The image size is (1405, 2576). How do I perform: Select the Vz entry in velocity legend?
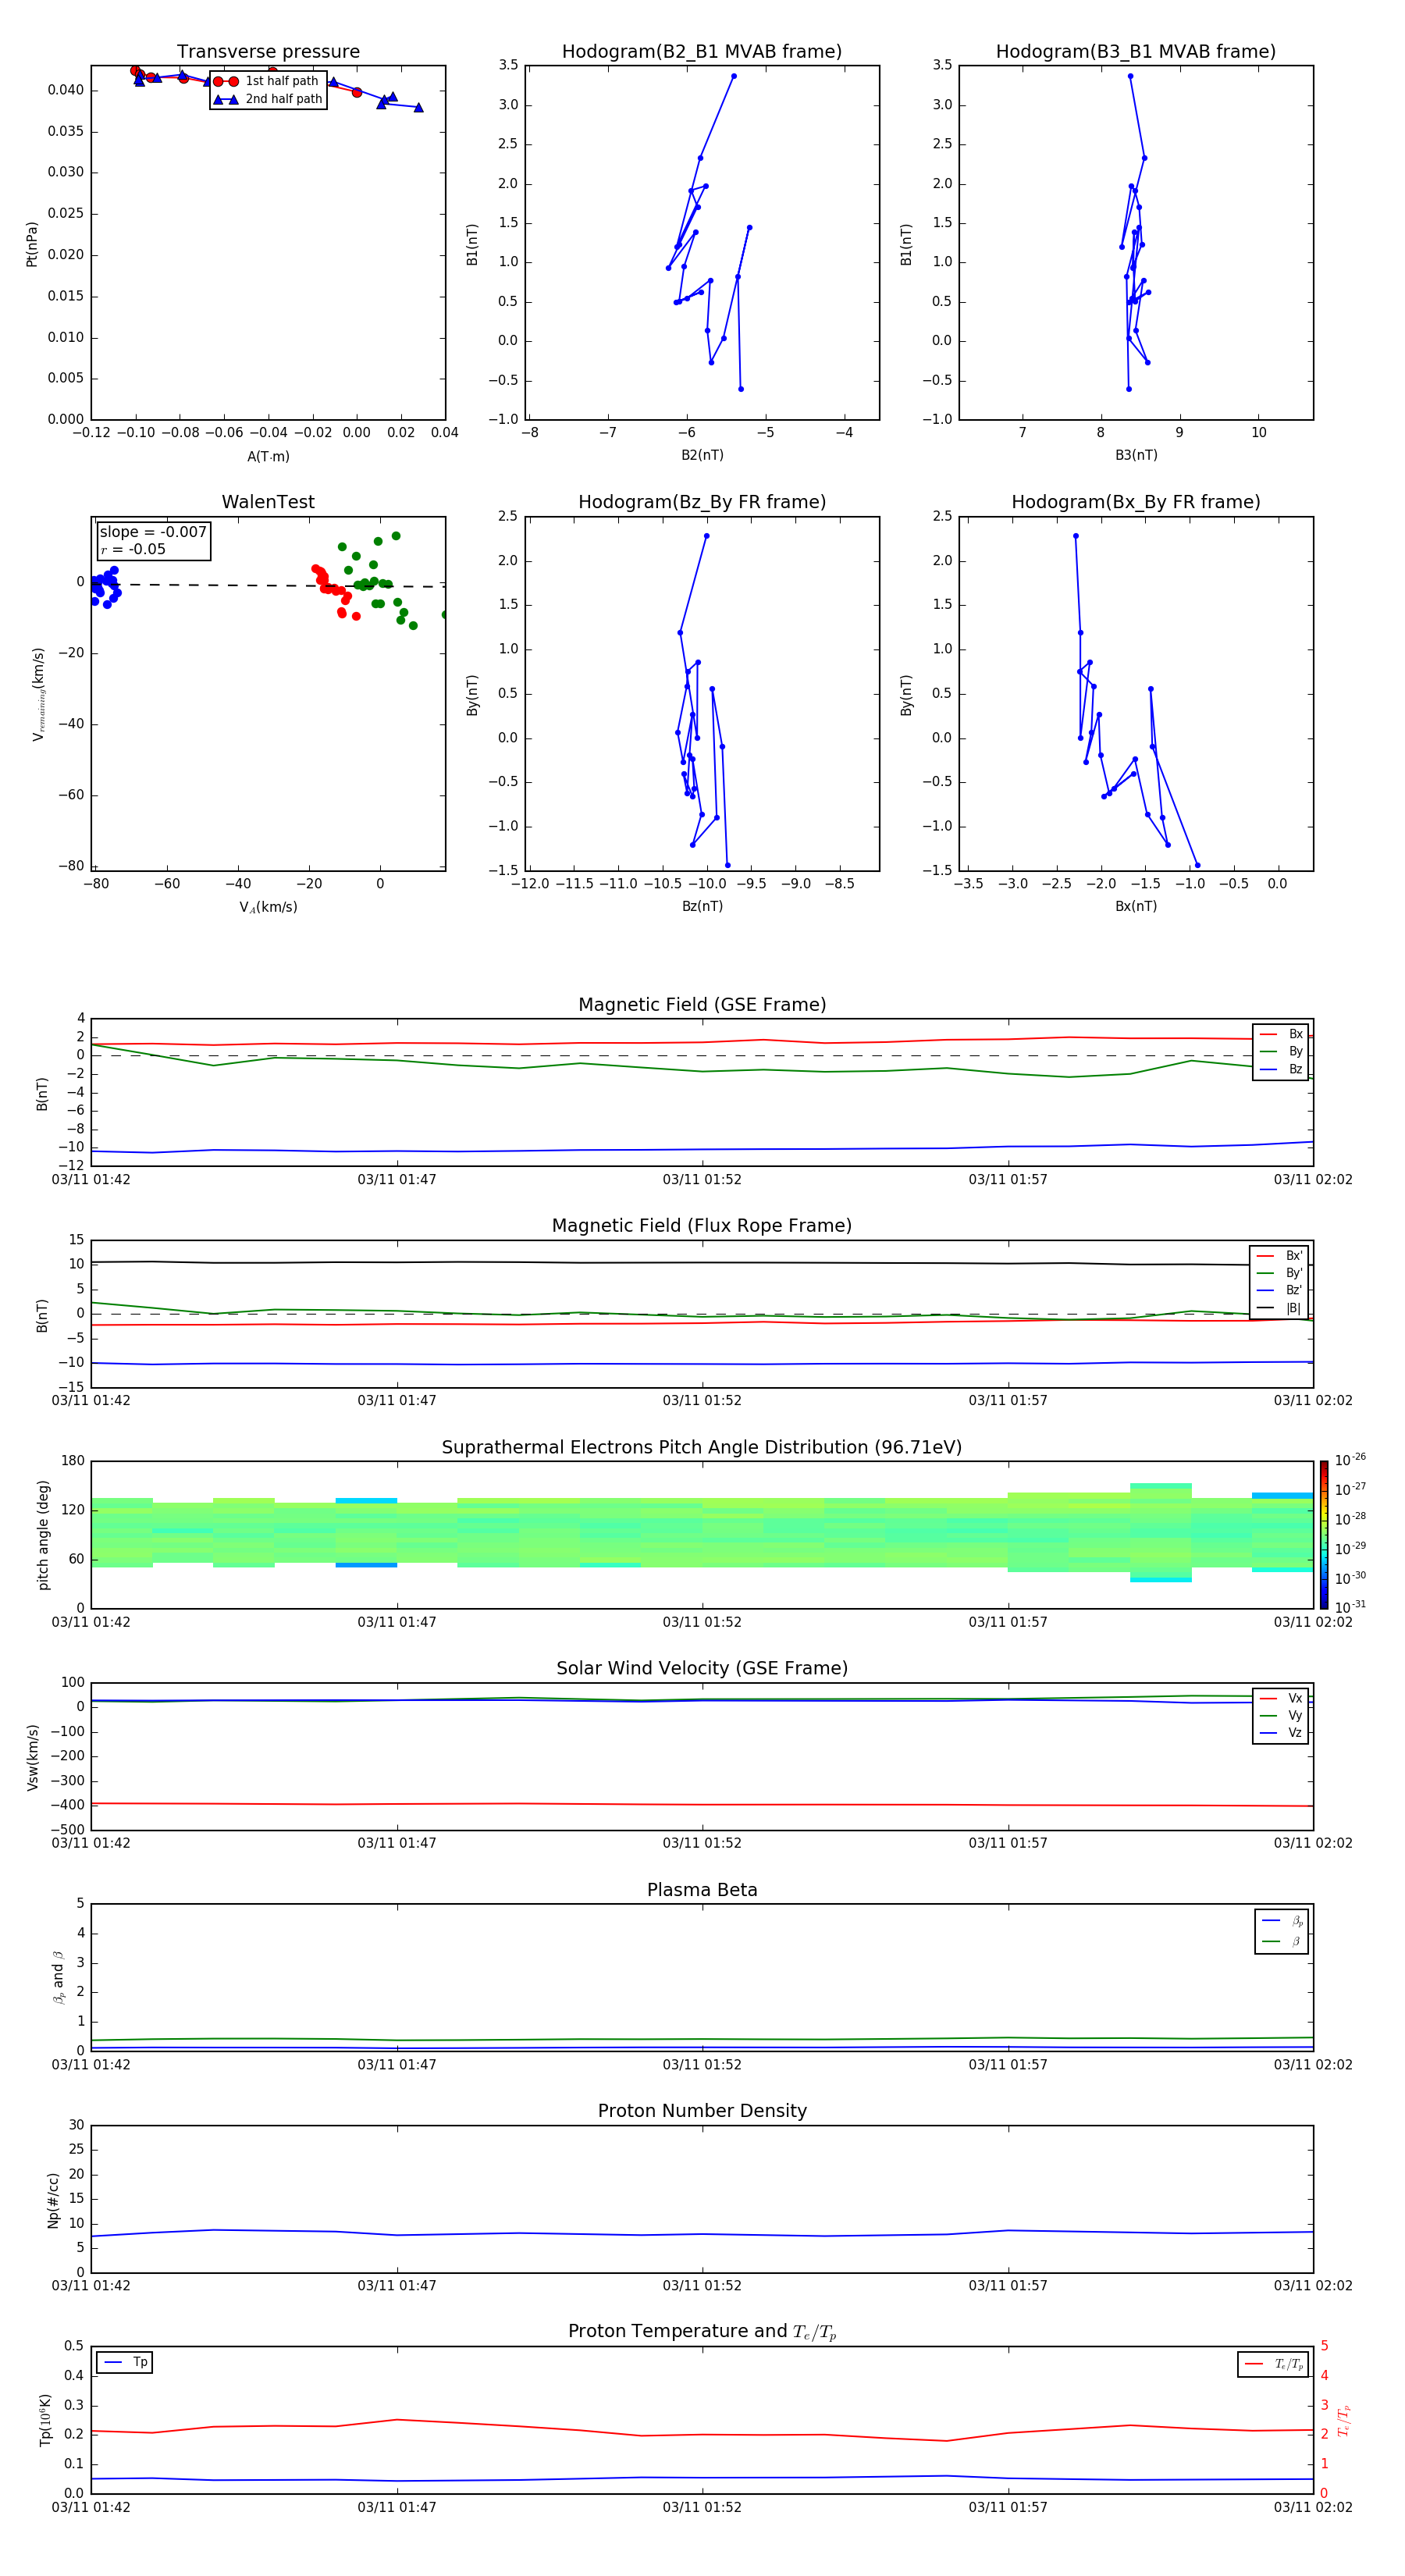1281,1733
